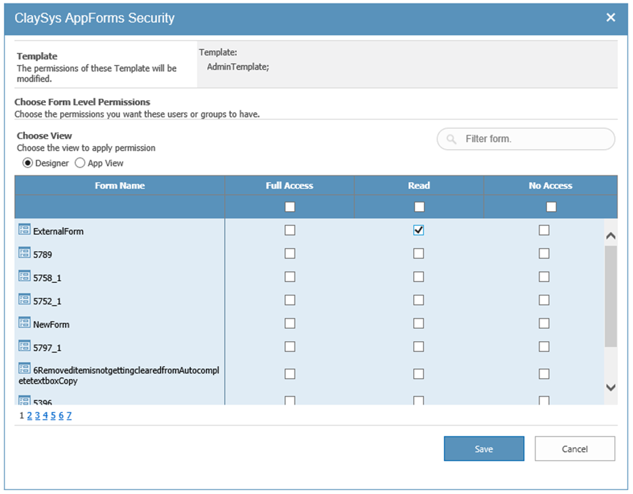Check Read for 5758_1
633x494 pixels.
click(x=418, y=277)
